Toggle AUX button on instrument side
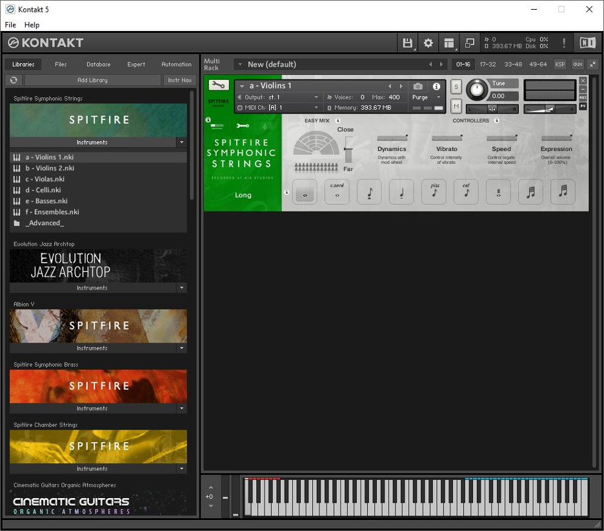Viewport: 604px width, 531px height. [x=583, y=97]
